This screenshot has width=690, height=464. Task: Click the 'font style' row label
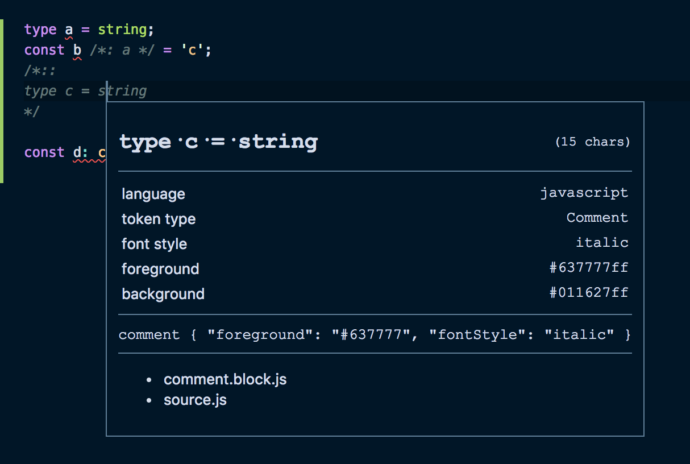coord(154,244)
